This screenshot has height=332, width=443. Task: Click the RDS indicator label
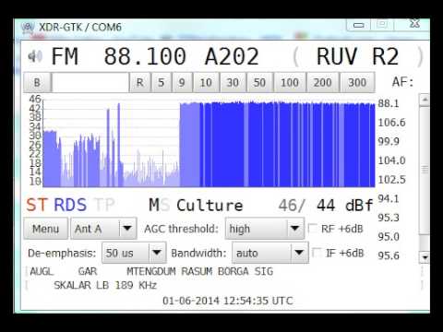coord(70,205)
